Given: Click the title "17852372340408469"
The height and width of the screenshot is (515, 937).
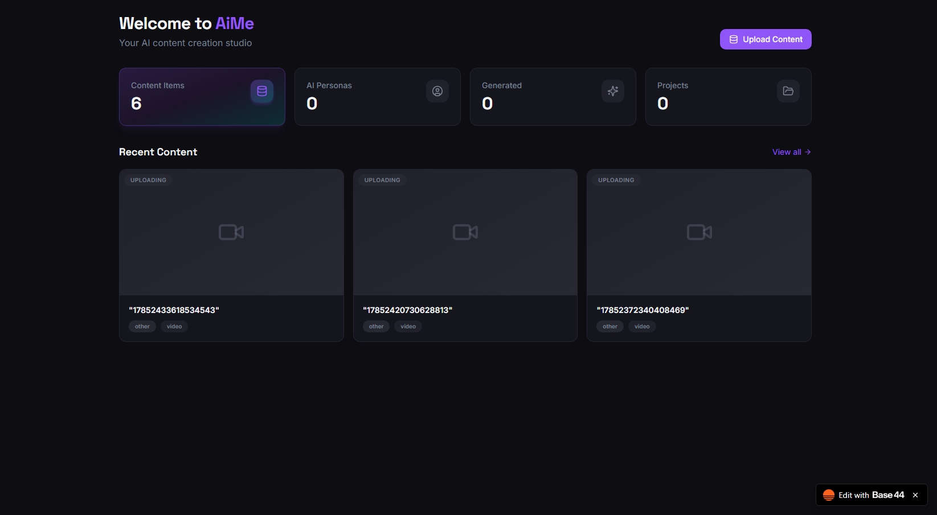Looking at the screenshot, I should (643, 310).
